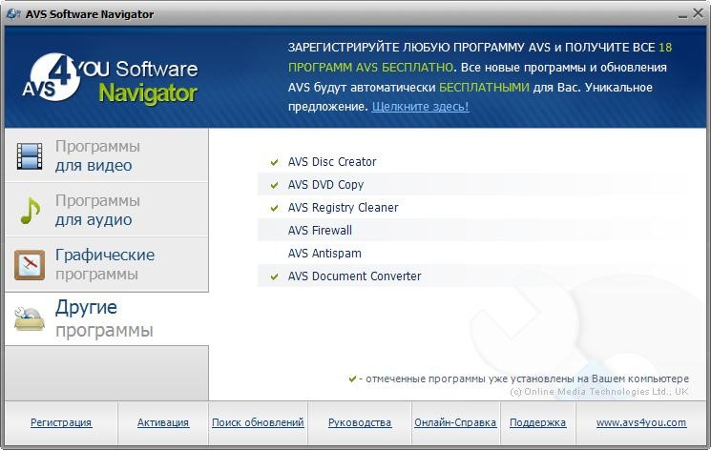Close the AVS Software Navigator window
The width and height of the screenshot is (711, 450).
(698, 13)
